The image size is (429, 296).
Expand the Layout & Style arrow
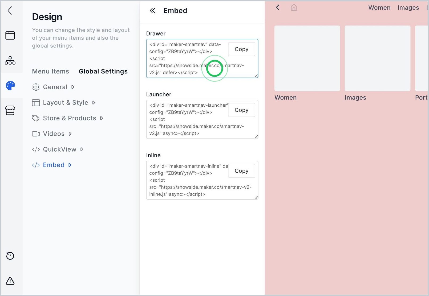[94, 103]
